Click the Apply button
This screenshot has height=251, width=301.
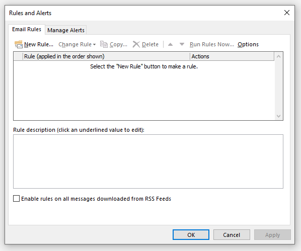pyautogui.click(x=272, y=235)
